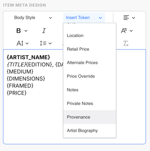Expand the bold options chevron

click(26, 31)
